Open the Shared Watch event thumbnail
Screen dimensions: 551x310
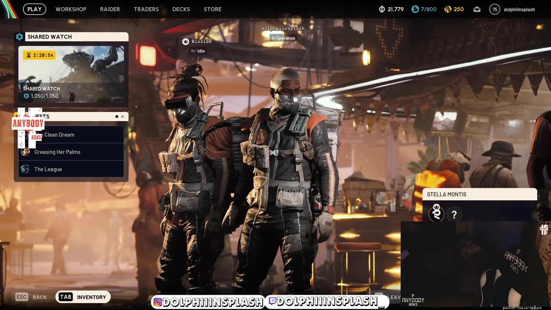71,74
